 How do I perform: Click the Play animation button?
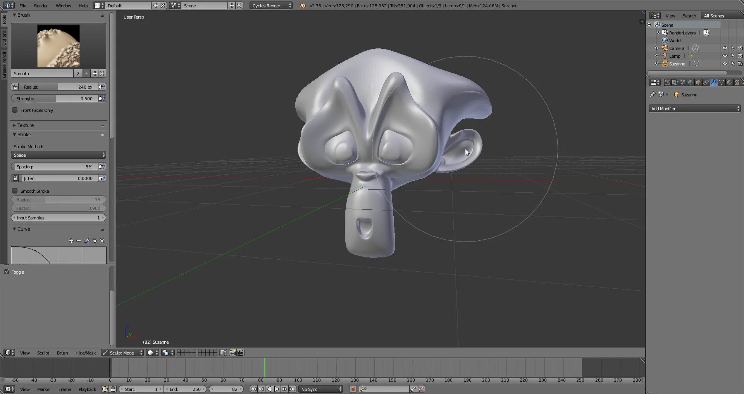tap(277, 389)
